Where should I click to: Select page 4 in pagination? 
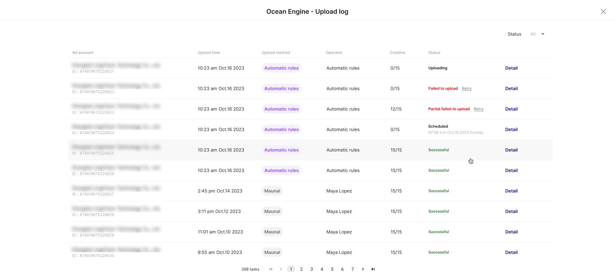click(322, 269)
